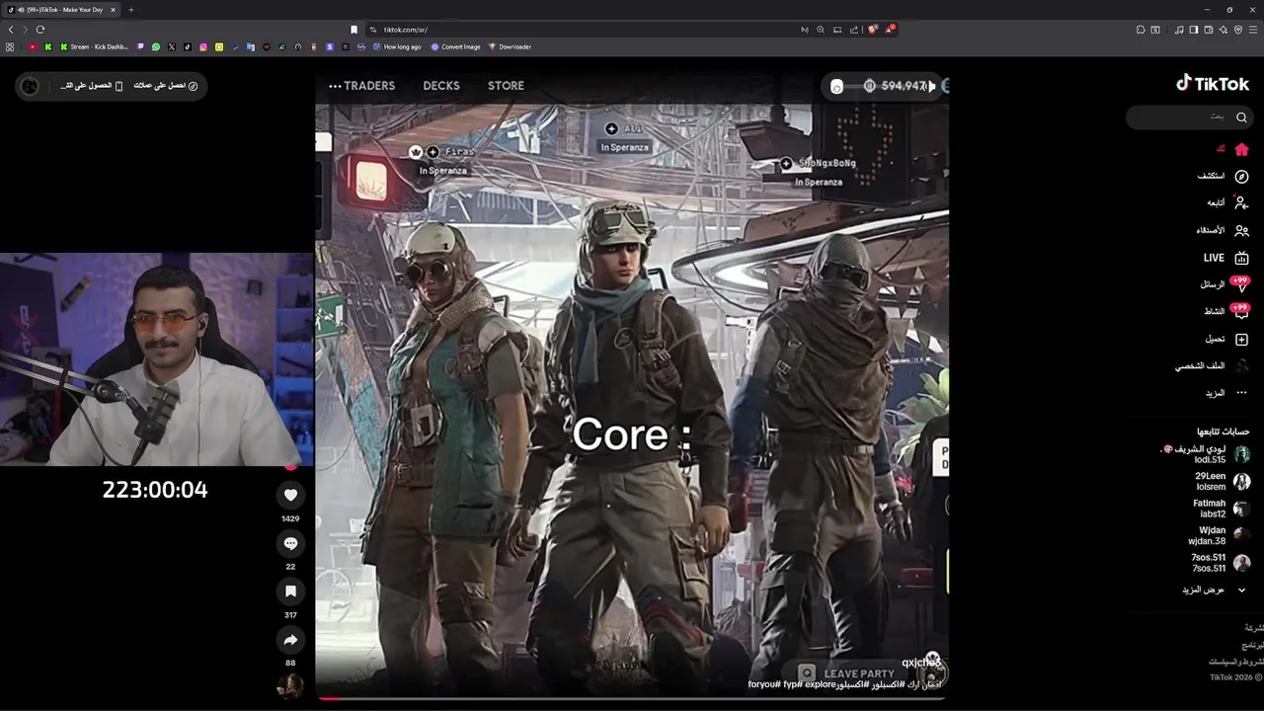The width and height of the screenshot is (1264, 711).
Task: Open the Brave VPN shield icon
Action: point(1238,30)
